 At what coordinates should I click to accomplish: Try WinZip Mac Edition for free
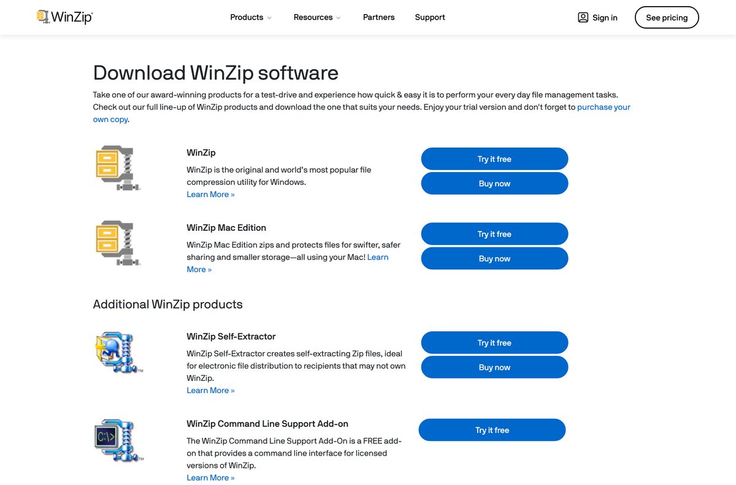point(494,234)
